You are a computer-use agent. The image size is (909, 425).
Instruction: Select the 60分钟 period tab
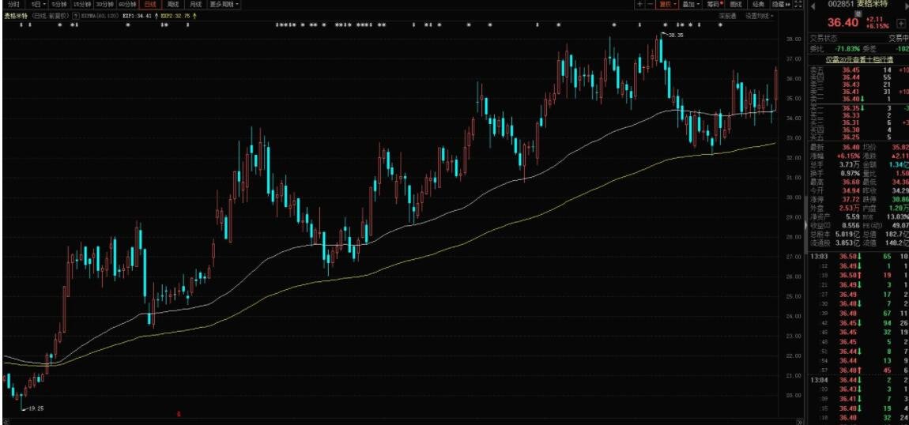click(x=127, y=4)
